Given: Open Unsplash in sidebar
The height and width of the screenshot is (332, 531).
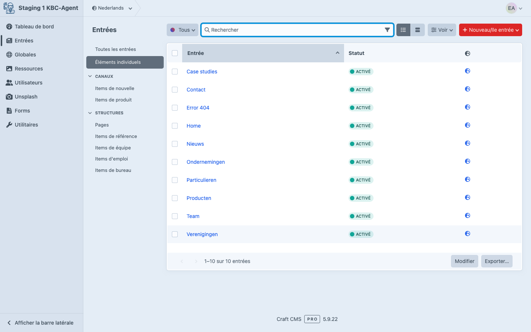Looking at the screenshot, I should coord(41,97).
